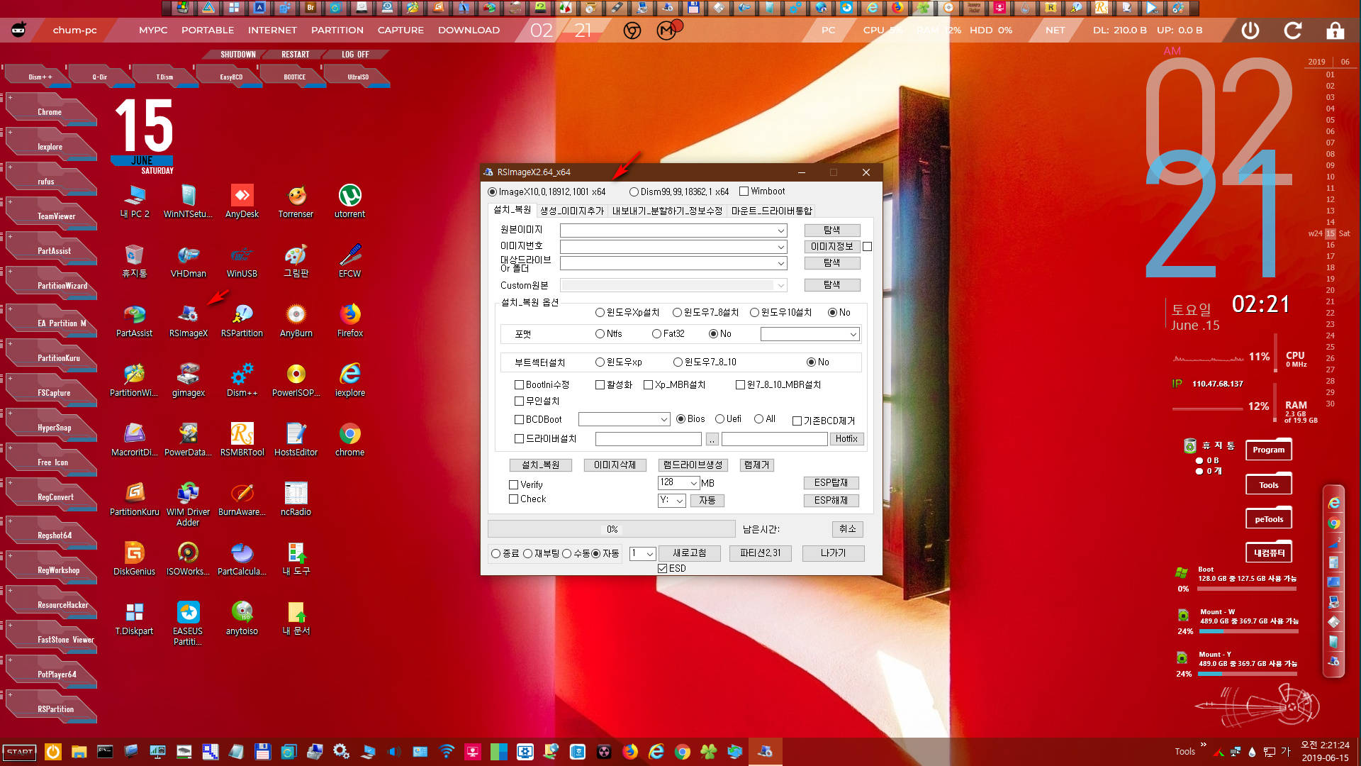Switch to 내보내기_분할하기_정보수정 tab

(667, 211)
